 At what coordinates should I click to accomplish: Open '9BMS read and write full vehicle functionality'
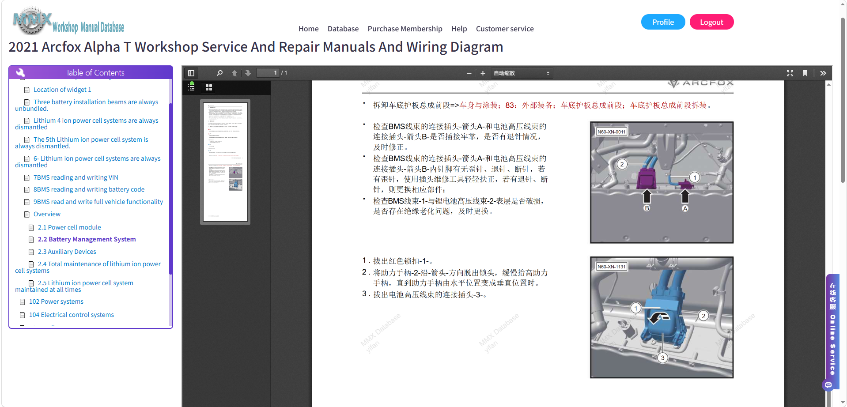click(98, 202)
